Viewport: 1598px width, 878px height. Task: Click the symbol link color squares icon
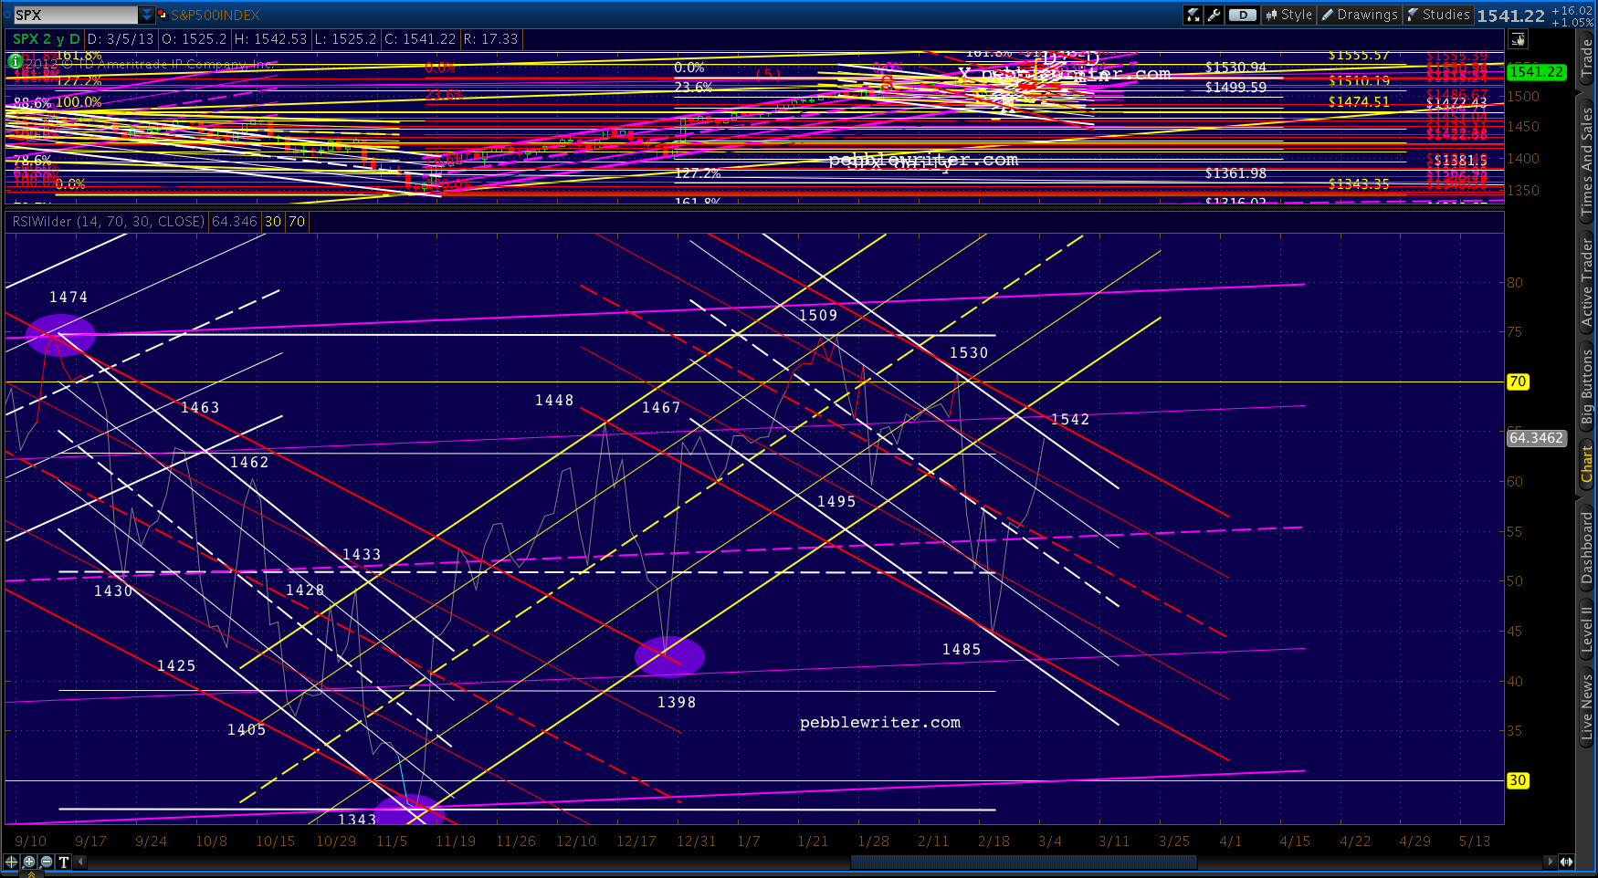click(x=163, y=15)
